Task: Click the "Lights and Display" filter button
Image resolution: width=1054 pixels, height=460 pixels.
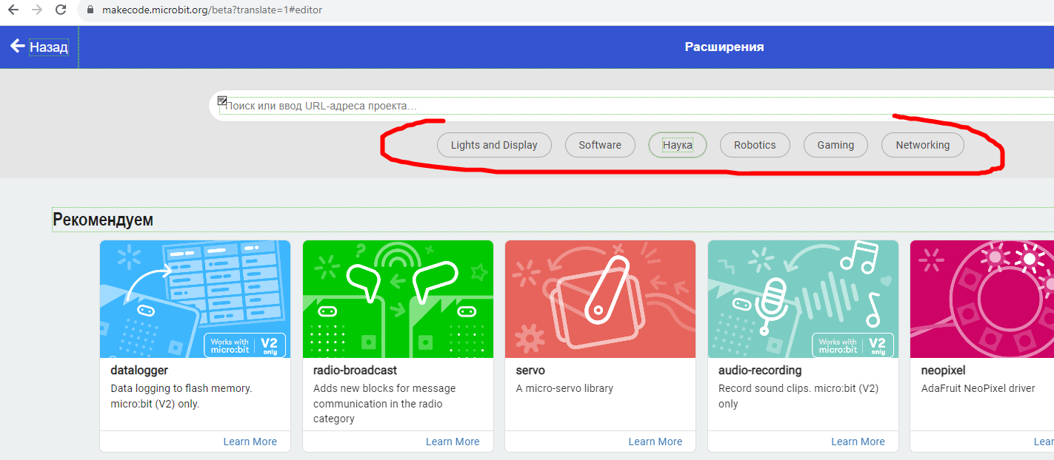Action: pyautogui.click(x=494, y=145)
